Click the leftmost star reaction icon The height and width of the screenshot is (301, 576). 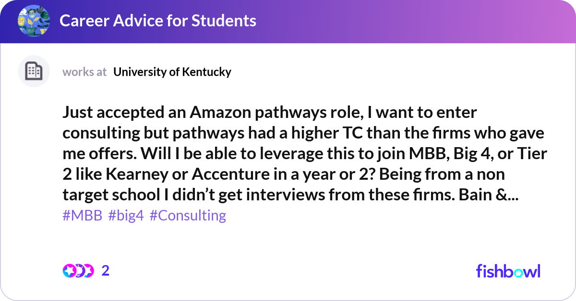click(x=69, y=271)
